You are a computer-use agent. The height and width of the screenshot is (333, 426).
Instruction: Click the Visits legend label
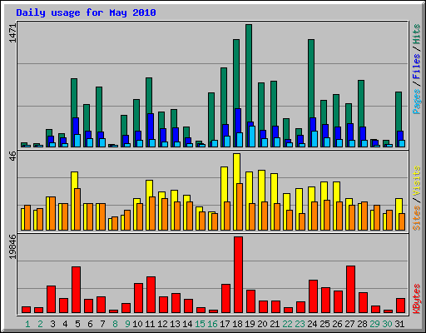click(x=417, y=181)
